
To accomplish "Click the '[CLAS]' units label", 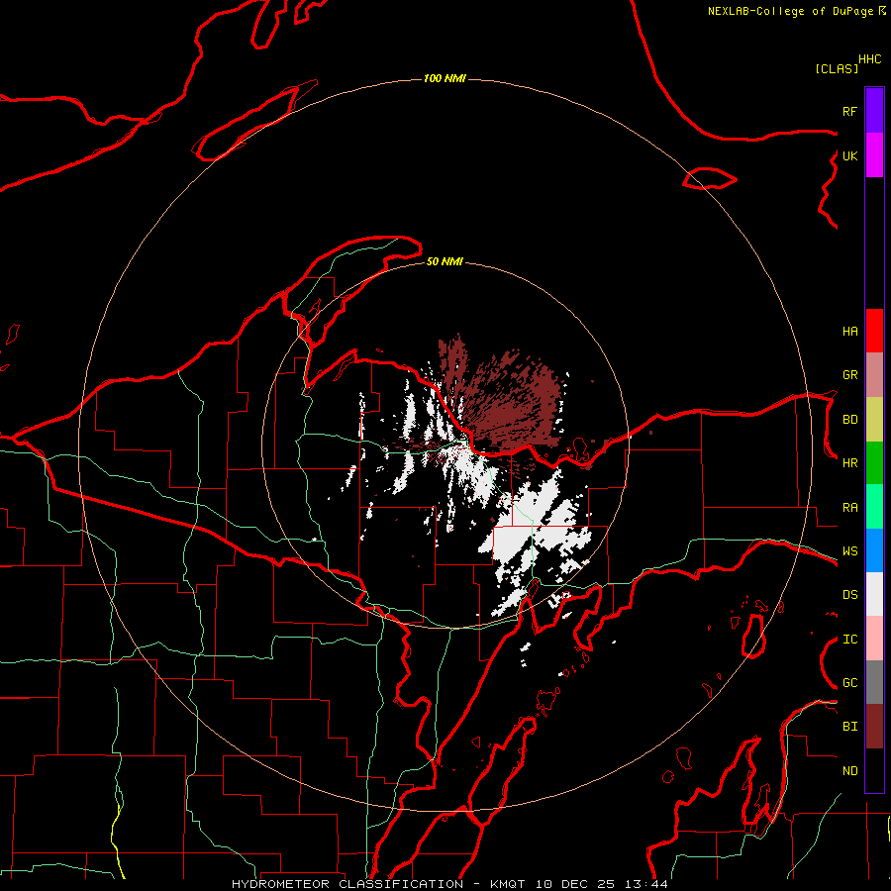I will click(837, 68).
